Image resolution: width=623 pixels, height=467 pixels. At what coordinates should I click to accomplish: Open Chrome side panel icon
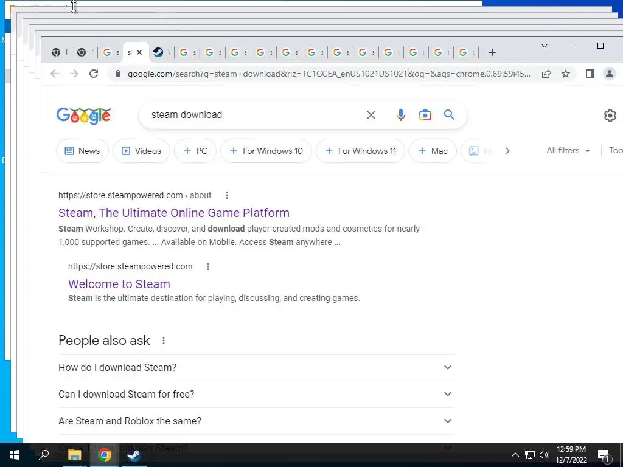click(x=590, y=74)
